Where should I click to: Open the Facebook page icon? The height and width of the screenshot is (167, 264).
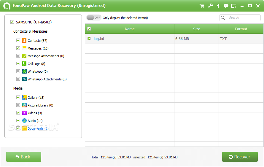(218, 6)
